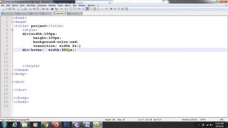The height and width of the screenshot is (128, 228).
Task: Save the file using the Save icon
Action: [10, 9]
